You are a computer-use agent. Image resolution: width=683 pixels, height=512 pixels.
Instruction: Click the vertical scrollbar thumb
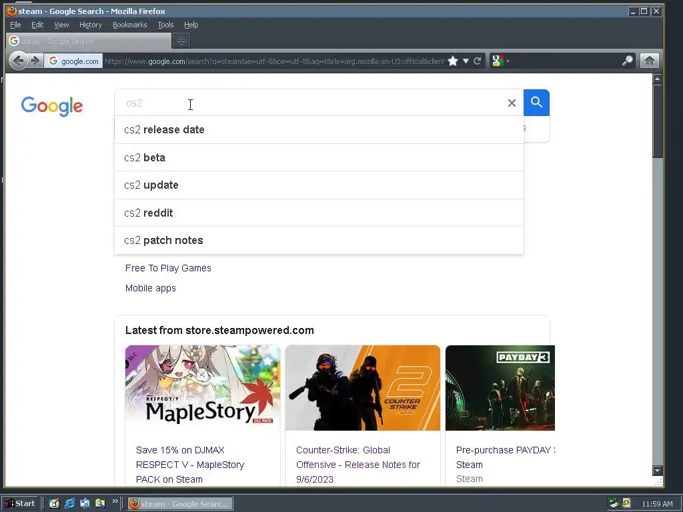tap(657, 121)
